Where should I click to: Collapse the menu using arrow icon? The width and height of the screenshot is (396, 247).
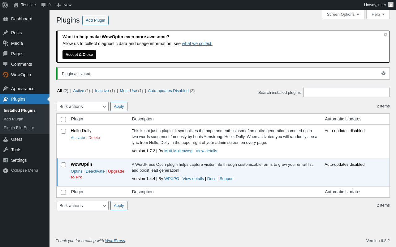(6, 170)
